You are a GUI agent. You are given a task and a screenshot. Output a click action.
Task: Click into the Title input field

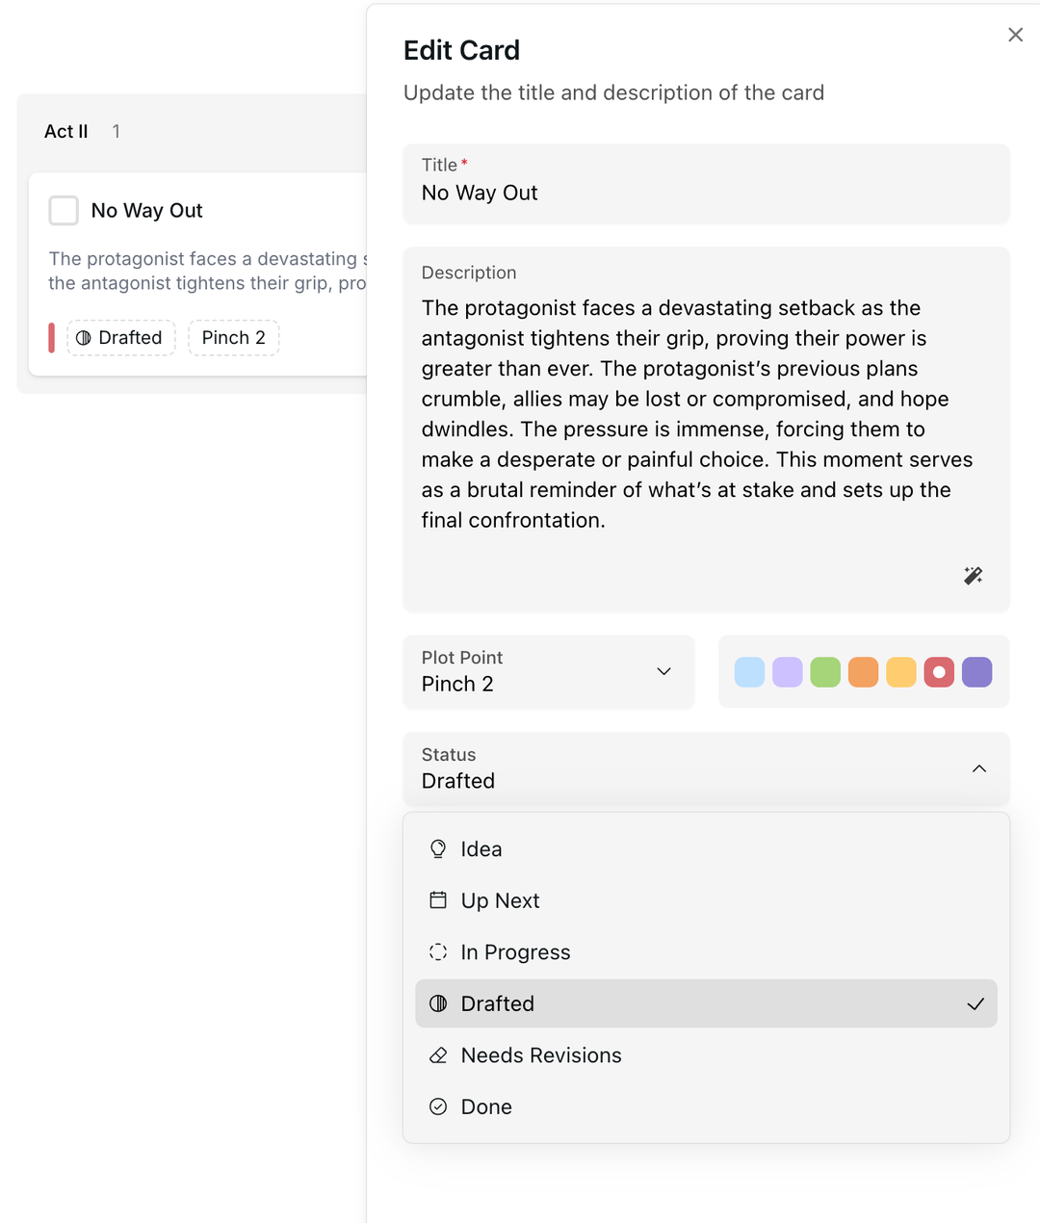click(x=706, y=193)
